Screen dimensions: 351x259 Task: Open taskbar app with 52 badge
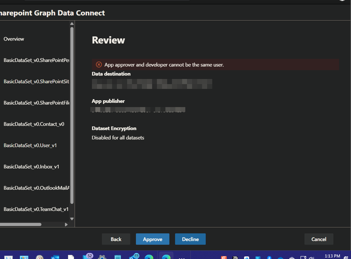coord(87,257)
